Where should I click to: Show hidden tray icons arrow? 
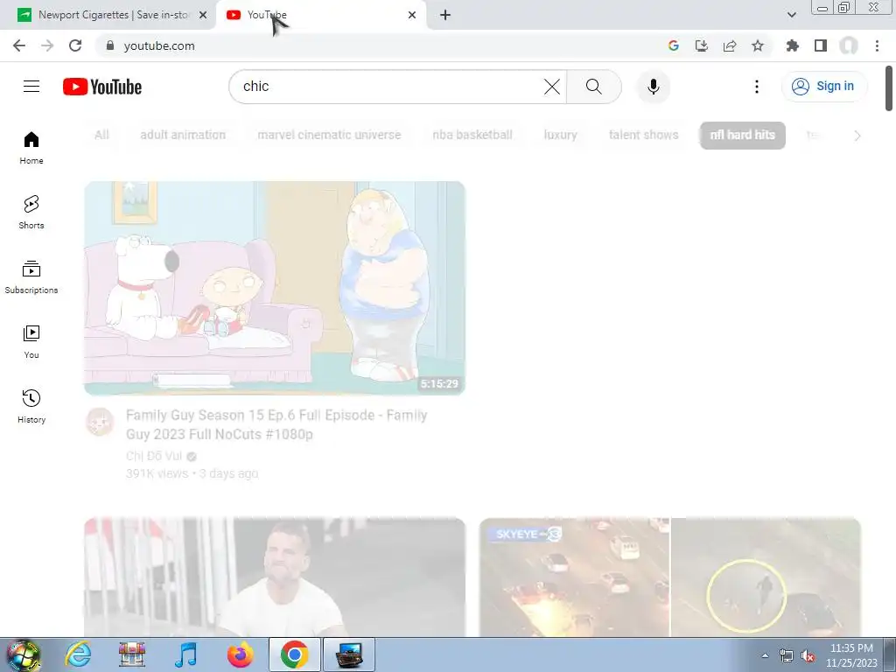(x=765, y=655)
